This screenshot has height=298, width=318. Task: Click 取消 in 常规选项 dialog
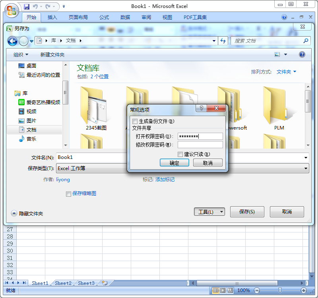[207, 163]
